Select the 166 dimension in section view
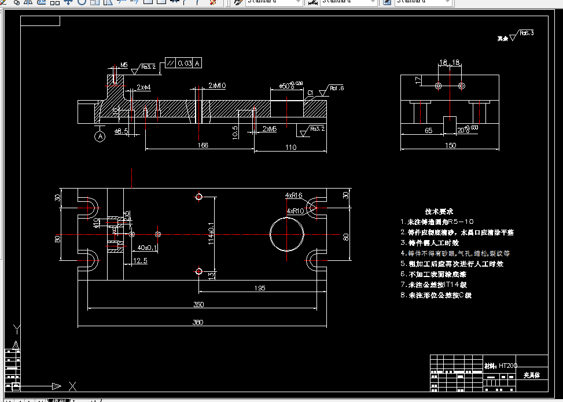Image resolution: width=563 pixels, height=402 pixels. [x=203, y=145]
